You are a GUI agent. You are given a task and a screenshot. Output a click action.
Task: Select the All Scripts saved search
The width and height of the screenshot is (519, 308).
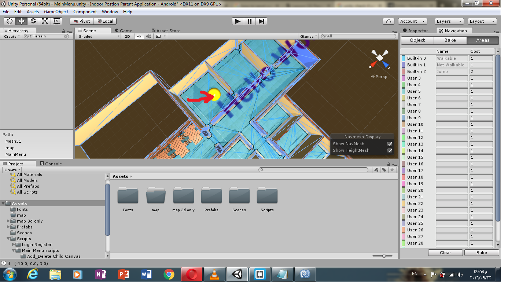[x=27, y=192]
